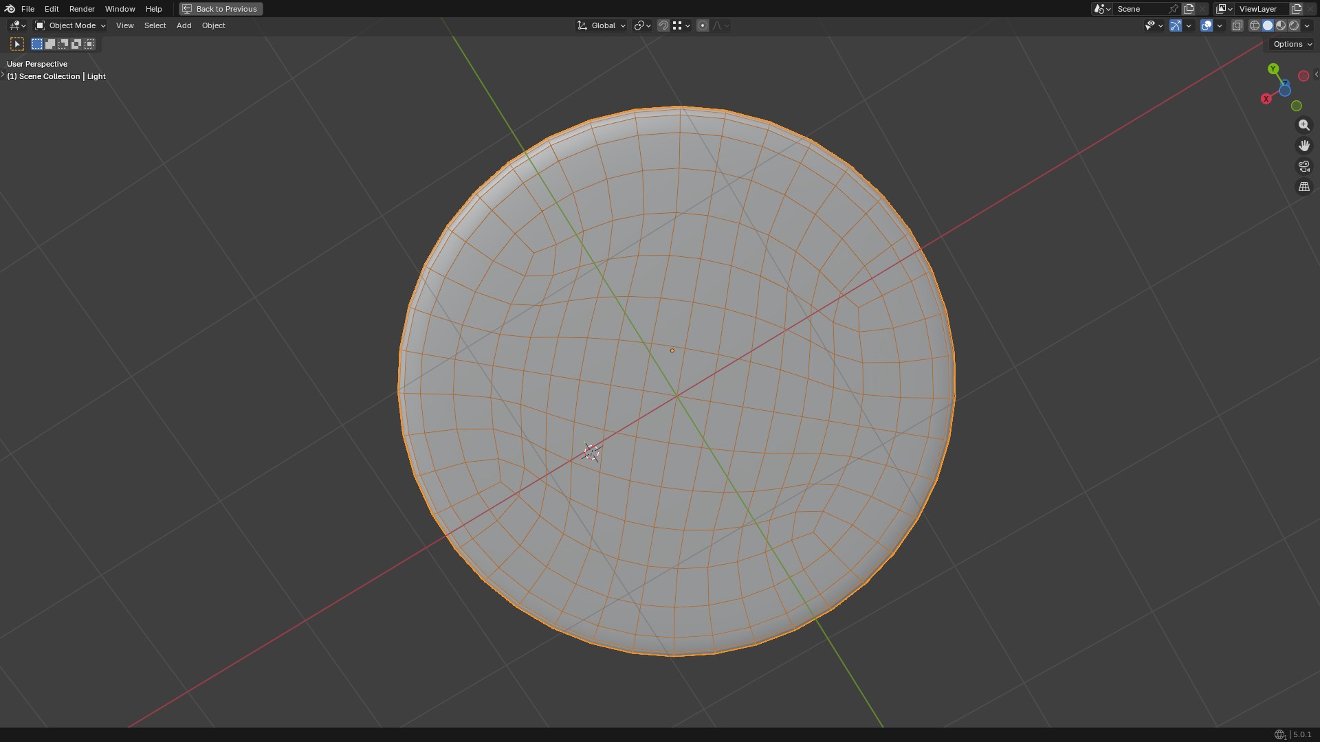Switch to material preview shading
This screenshot has width=1320, height=742.
tap(1281, 25)
